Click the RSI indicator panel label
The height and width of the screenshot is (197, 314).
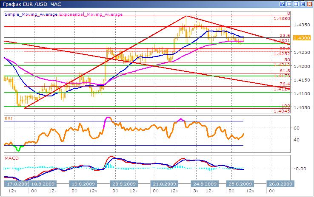[x=8, y=119]
